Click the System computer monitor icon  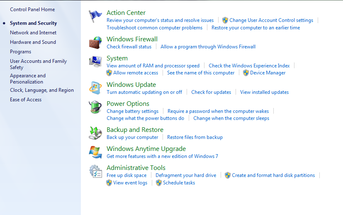(95, 62)
